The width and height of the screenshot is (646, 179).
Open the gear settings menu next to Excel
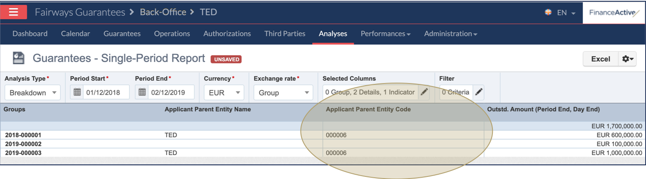(628, 59)
